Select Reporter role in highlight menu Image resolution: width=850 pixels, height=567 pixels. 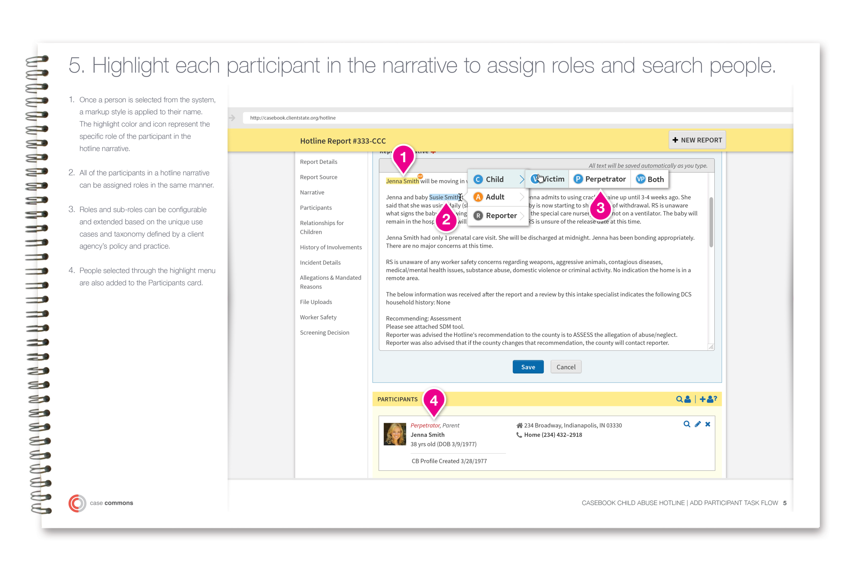tap(498, 216)
